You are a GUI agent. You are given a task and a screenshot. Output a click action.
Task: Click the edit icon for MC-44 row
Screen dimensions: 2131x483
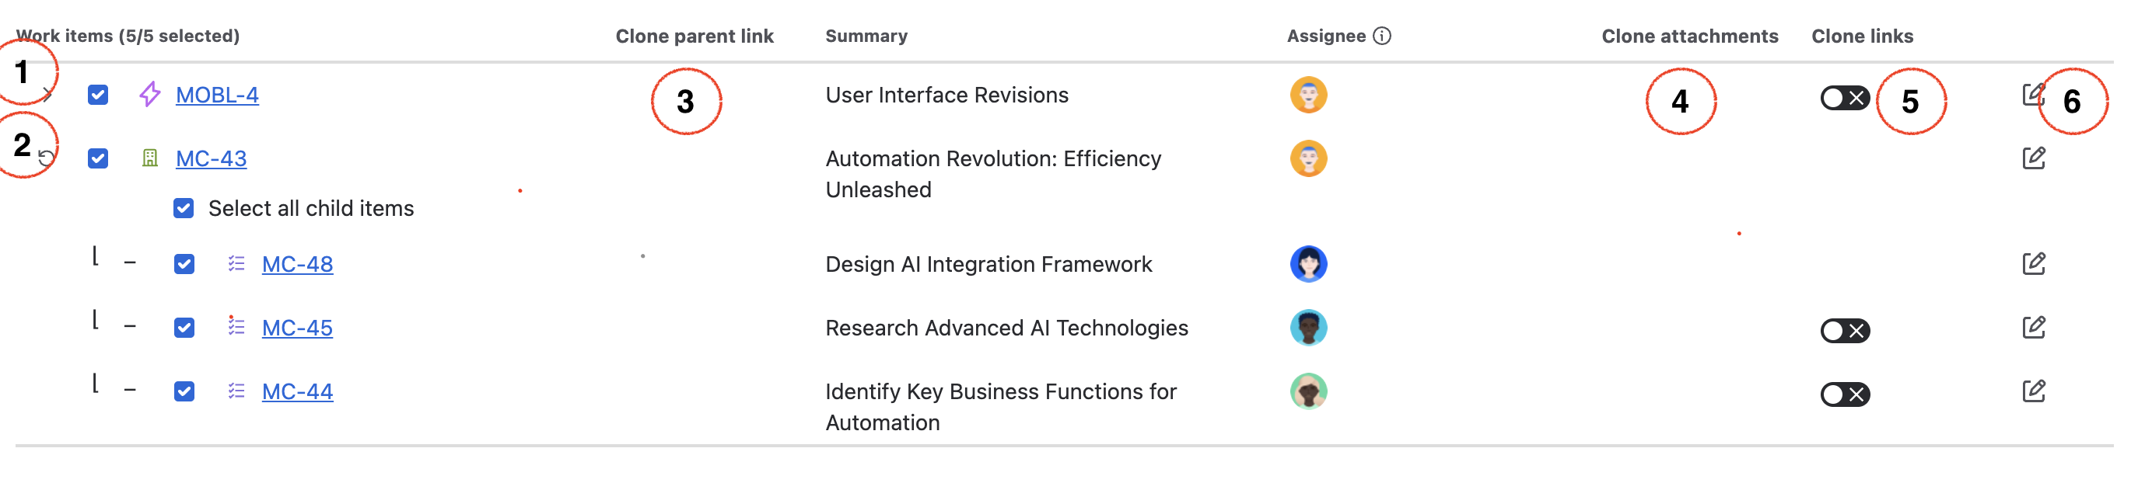[x=2032, y=391]
